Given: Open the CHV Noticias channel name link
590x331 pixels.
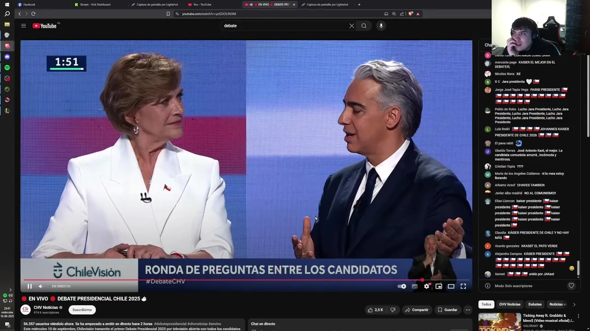Looking at the screenshot, I should point(46,308).
